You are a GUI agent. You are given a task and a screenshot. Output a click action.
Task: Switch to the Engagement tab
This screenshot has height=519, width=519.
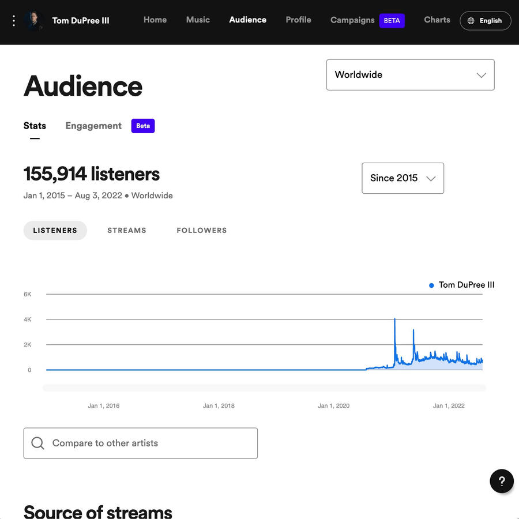point(93,126)
